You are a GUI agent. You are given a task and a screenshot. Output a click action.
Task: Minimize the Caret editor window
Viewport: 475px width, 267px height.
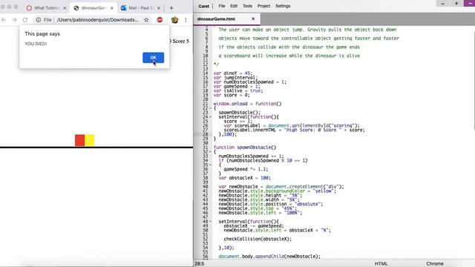(x=443, y=3)
